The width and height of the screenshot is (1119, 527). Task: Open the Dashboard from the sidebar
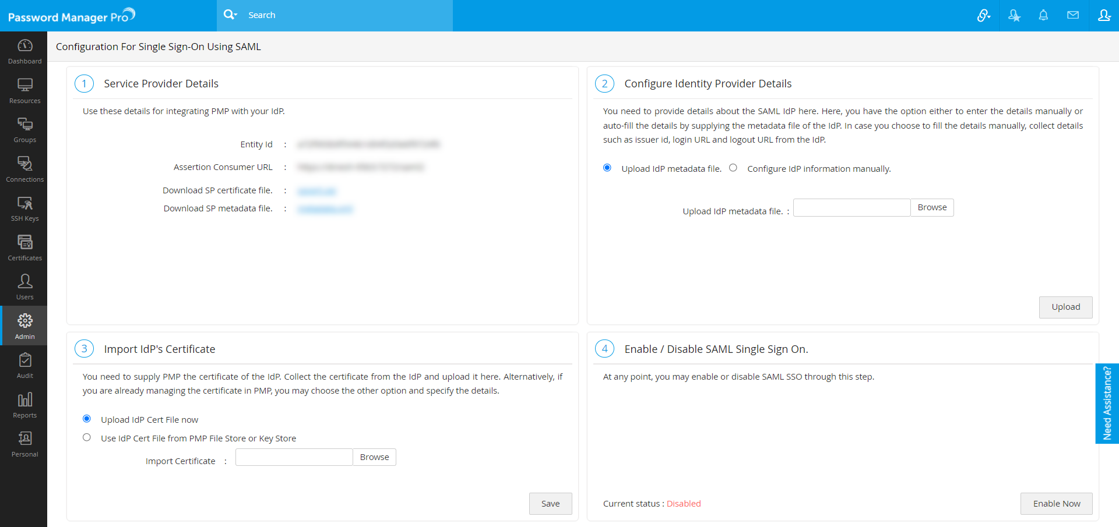click(x=24, y=51)
